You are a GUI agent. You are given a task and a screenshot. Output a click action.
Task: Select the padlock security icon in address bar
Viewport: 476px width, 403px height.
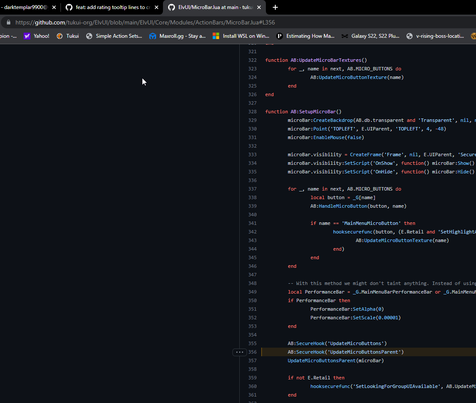(8, 22)
